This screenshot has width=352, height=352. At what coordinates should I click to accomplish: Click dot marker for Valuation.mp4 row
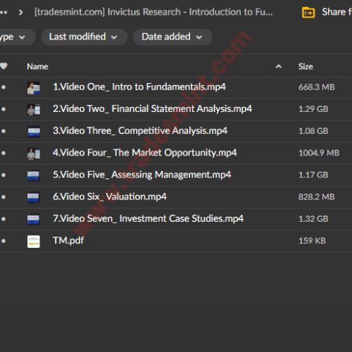click(x=4, y=197)
